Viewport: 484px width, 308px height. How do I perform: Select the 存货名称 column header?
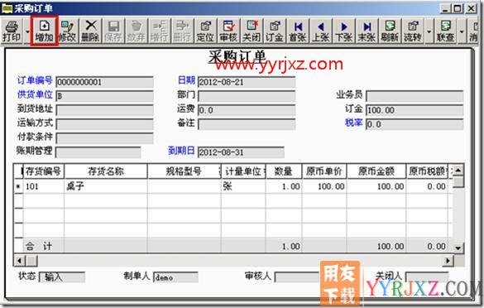coord(106,171)
